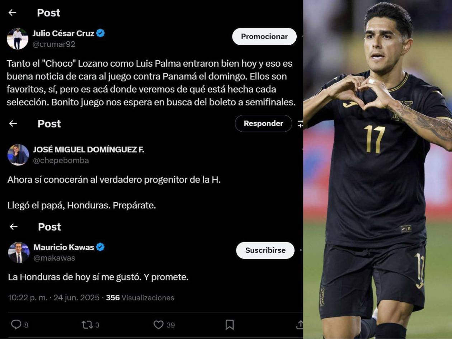Open the replies comment icon
452x339 pixels.
(x=16, y=325)
